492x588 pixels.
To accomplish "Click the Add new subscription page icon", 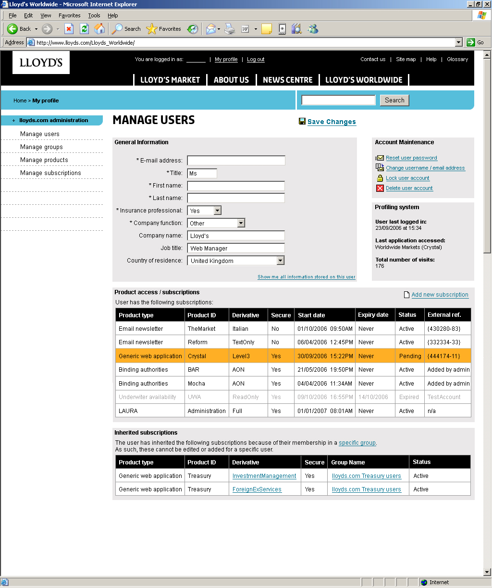I will coord(406,295).
